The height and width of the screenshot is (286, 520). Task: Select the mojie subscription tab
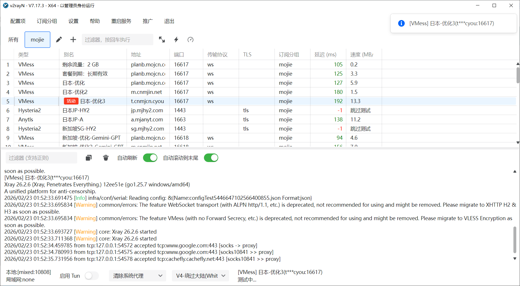coord(37,40)
